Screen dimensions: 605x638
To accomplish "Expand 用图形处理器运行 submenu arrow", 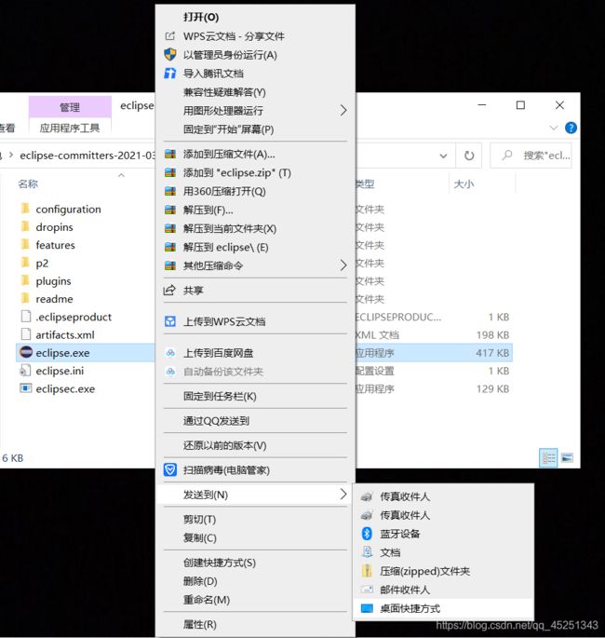I will point(343,110).
